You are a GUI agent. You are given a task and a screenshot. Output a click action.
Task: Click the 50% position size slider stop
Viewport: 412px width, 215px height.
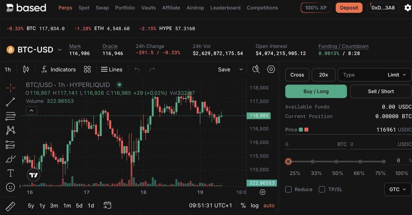336,161
